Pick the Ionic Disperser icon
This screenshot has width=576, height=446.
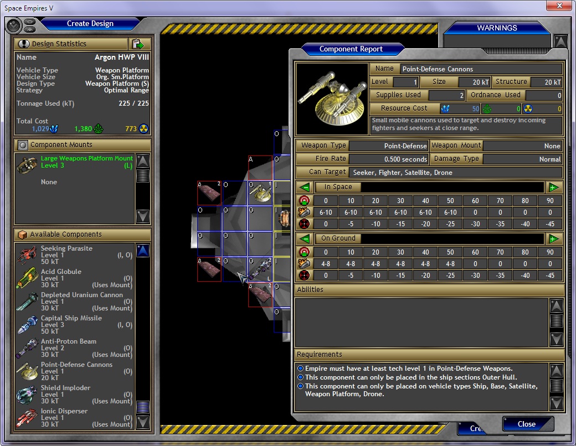[27, 418]
